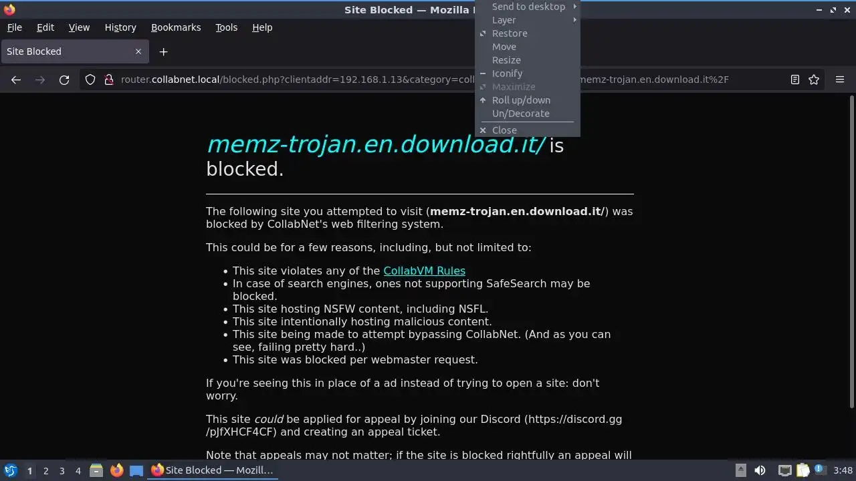Click the memz-trojan.en.download.it heading

pyautogui.click(x=377, y=144)
